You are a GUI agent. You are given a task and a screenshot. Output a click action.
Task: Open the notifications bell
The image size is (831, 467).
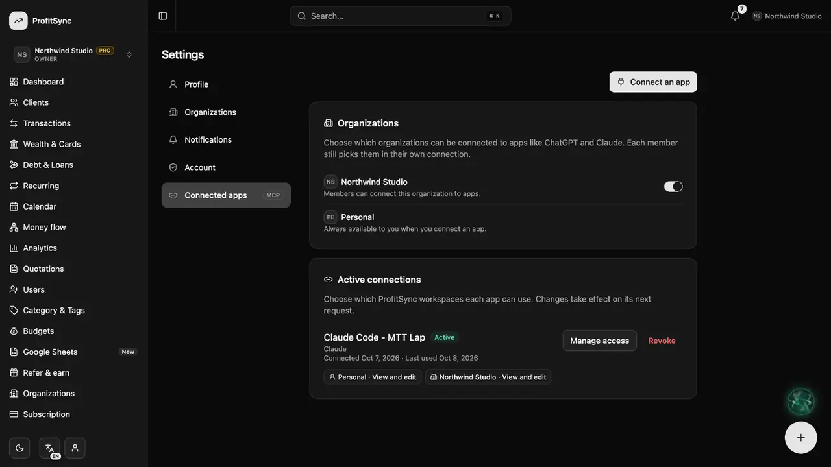click(735, 16)
